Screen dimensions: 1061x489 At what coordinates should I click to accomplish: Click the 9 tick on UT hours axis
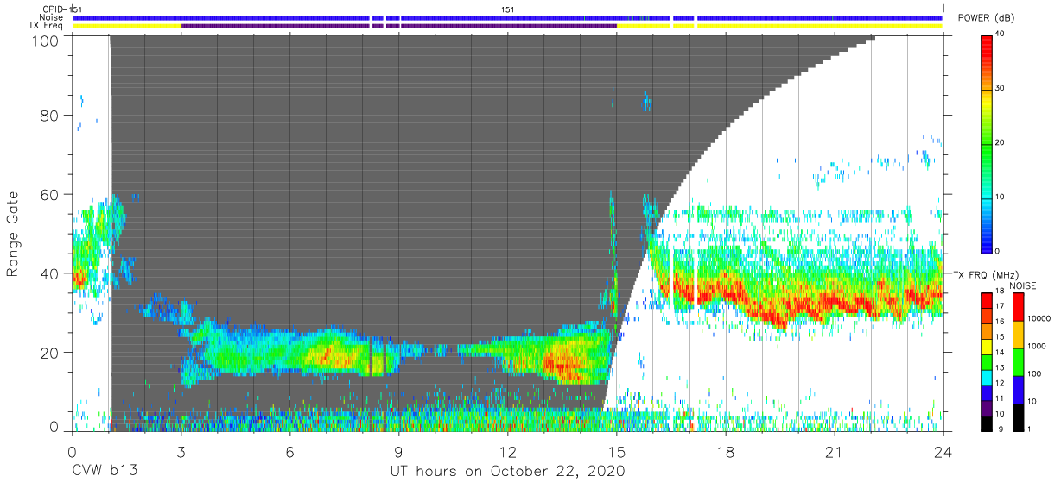[398, 450]
